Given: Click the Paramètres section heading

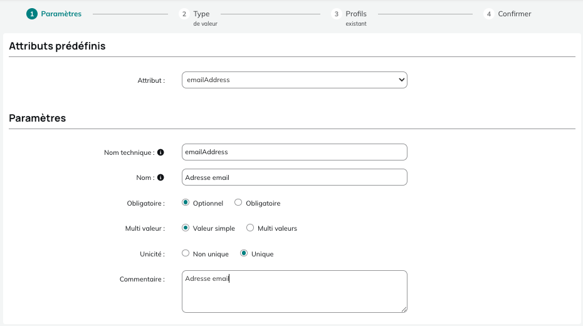Looking at the screenshot, I should [37, 118].
